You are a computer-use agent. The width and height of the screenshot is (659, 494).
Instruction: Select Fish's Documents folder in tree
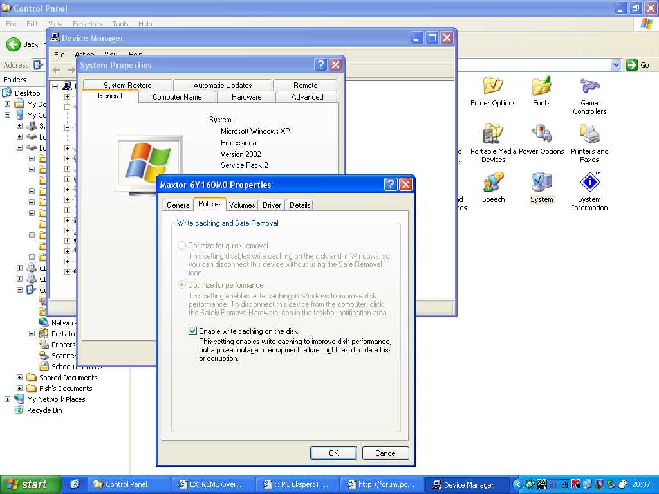click(66, 389)
